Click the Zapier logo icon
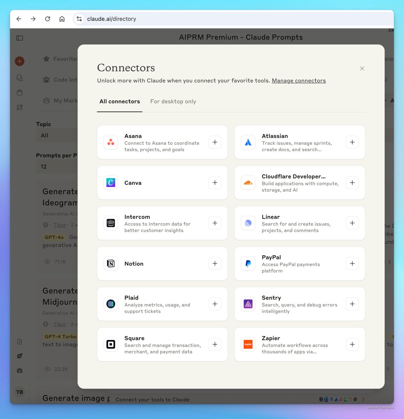 (248, 344)
